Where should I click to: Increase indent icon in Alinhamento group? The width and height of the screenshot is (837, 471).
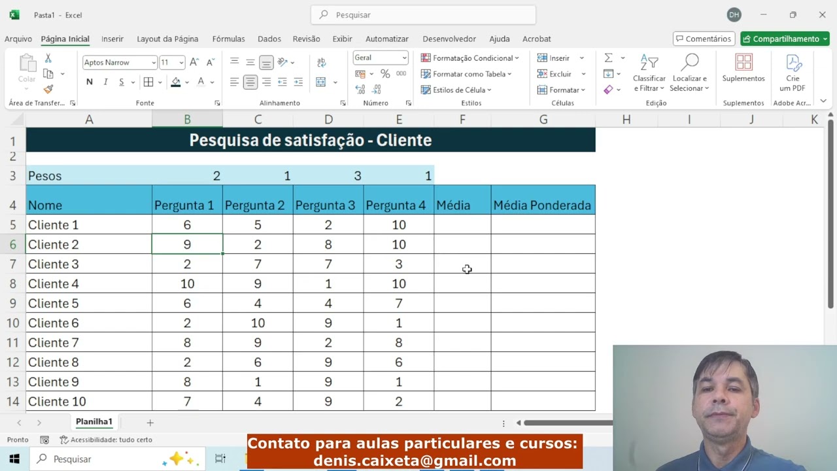[x=298, y=82]
